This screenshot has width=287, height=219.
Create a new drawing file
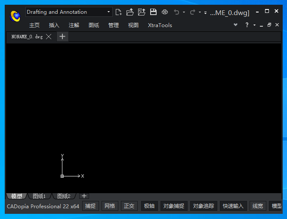[119, 12]
